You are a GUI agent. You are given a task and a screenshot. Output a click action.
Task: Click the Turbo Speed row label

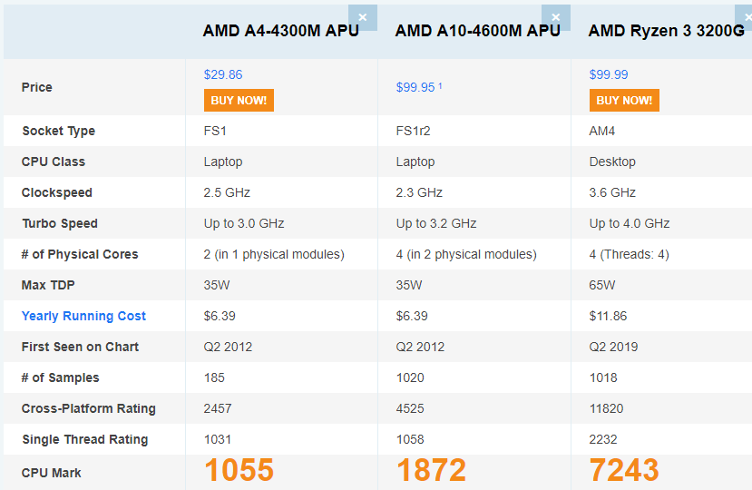tap(60, 223)
